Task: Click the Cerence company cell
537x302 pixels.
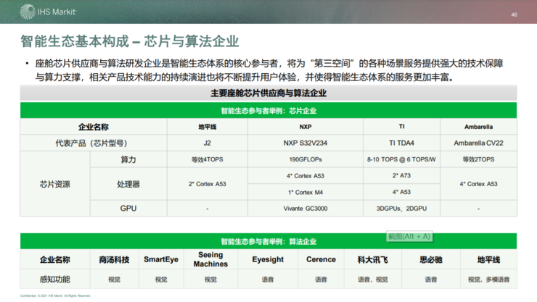Action: point(321,260)
